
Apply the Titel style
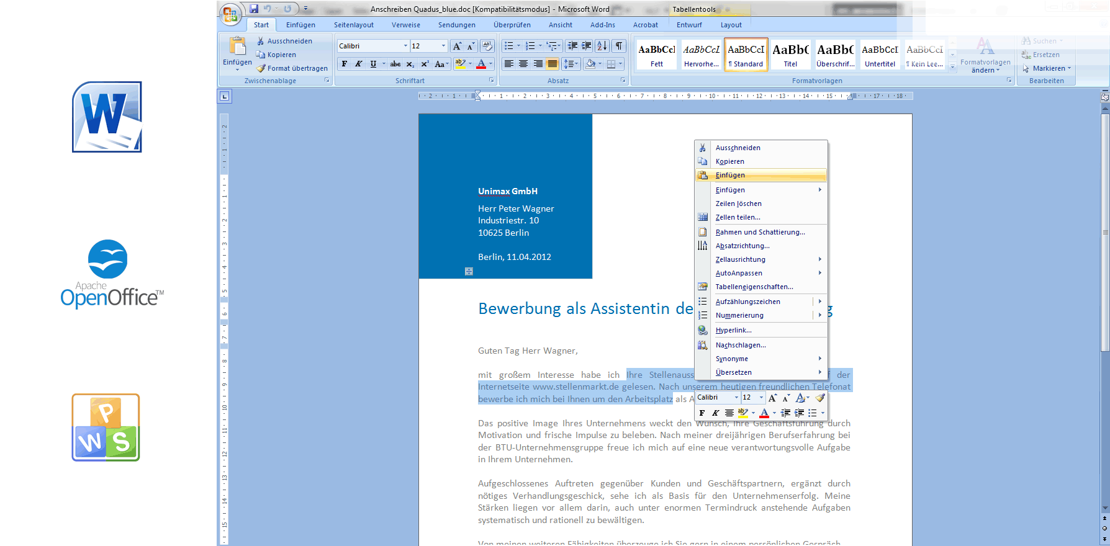(x=790, y=55)
